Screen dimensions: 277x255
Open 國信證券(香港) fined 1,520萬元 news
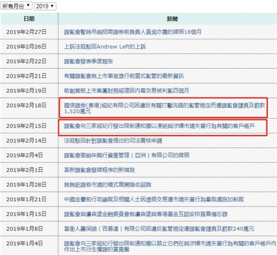164,108
